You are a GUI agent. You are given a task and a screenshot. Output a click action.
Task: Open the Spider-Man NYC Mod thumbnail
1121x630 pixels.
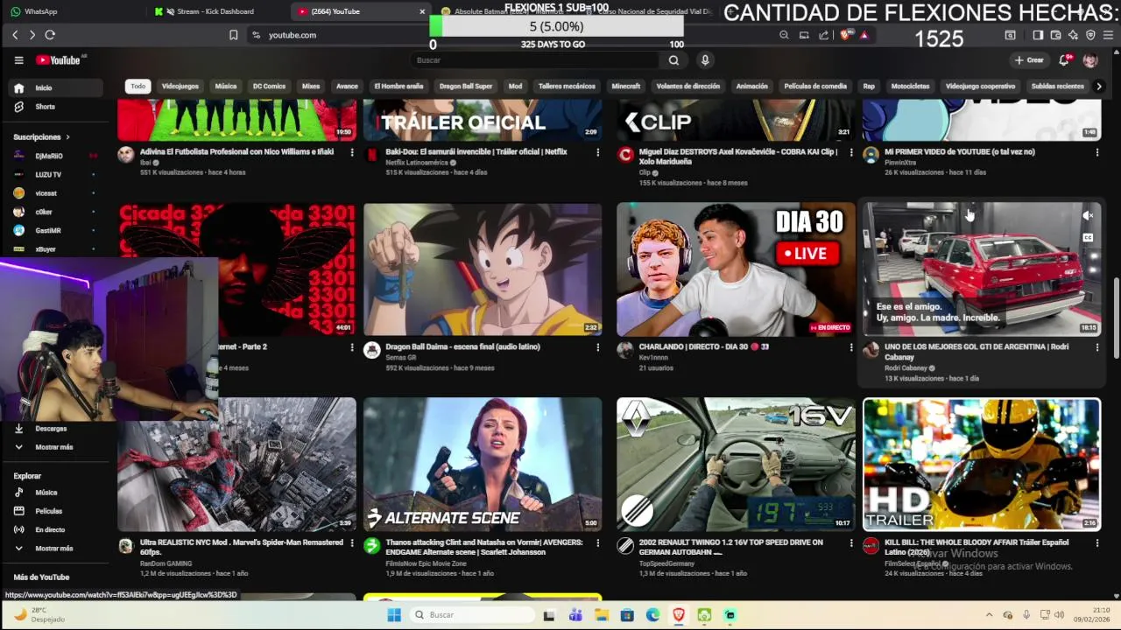click(x=236, y=465)
